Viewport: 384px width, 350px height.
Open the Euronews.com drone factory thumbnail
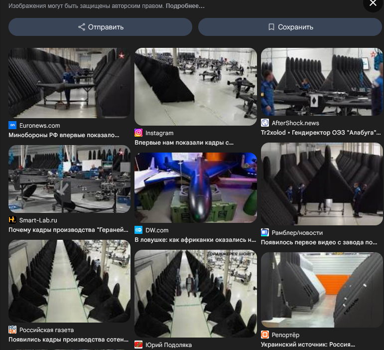70,83
